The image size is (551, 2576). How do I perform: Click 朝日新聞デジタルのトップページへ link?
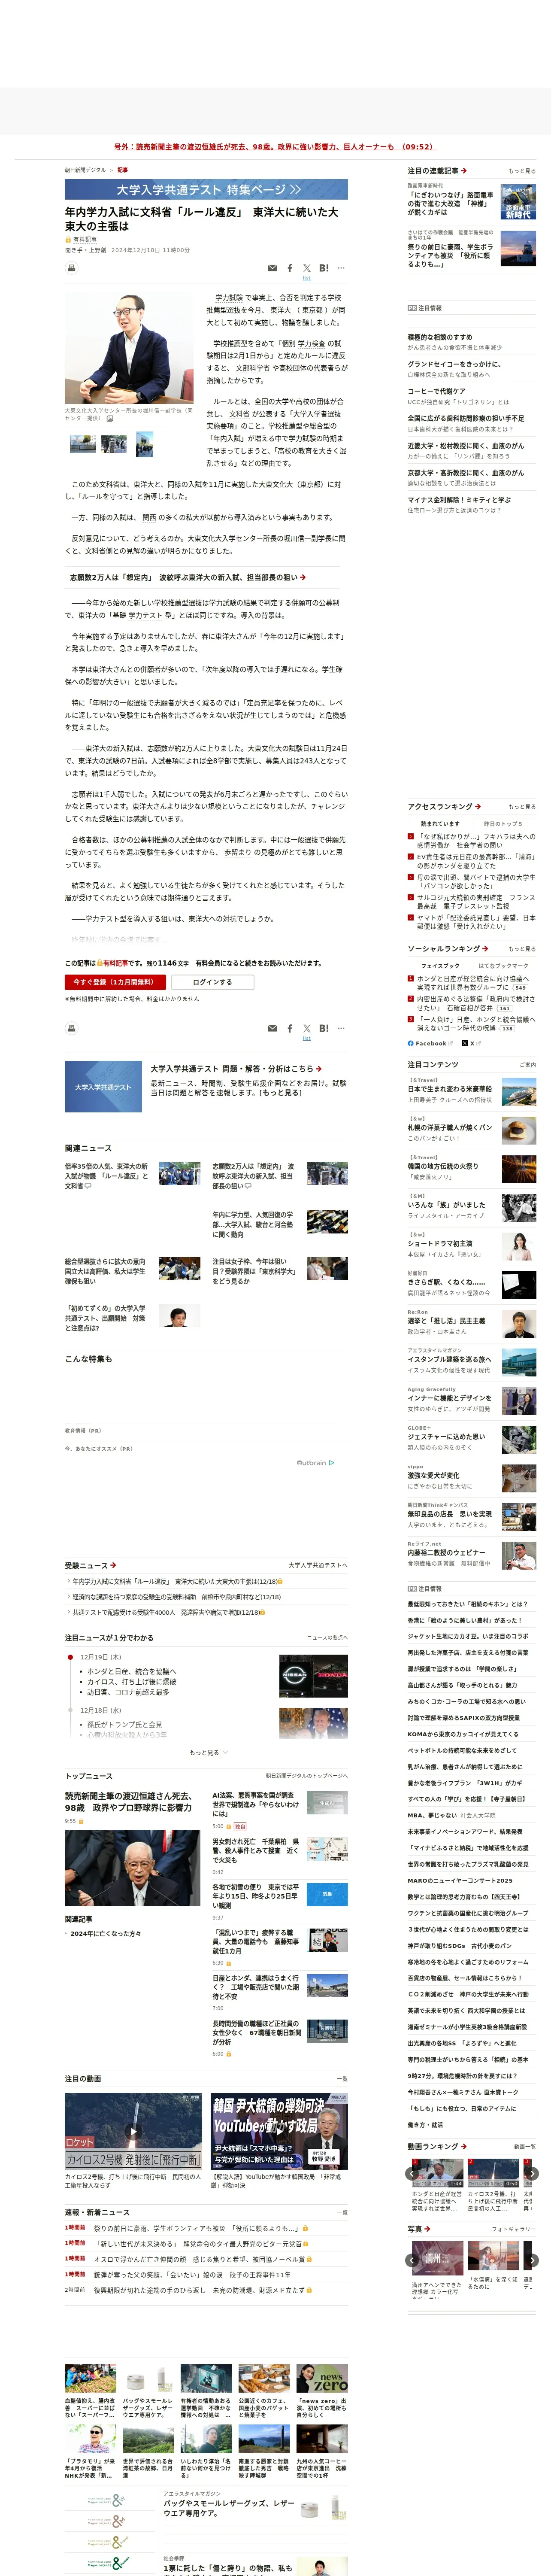tap(306, 1776)
